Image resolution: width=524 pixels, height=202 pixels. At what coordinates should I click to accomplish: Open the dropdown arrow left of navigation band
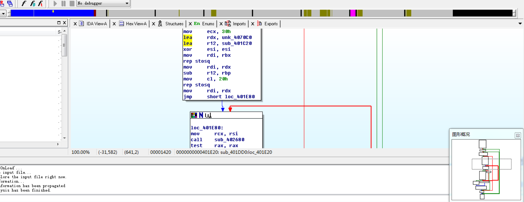[x=3, y=13]
